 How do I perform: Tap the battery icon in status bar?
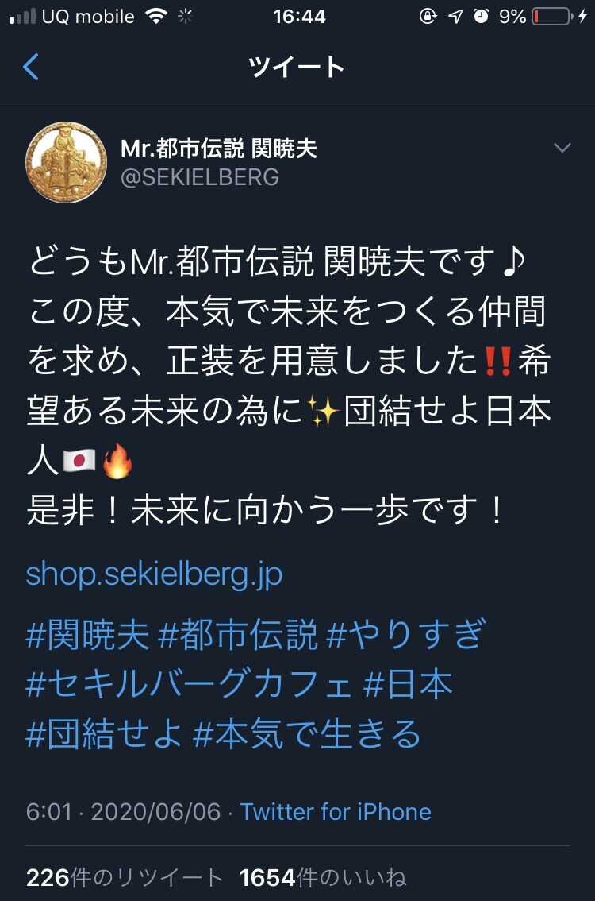[552, 17]
